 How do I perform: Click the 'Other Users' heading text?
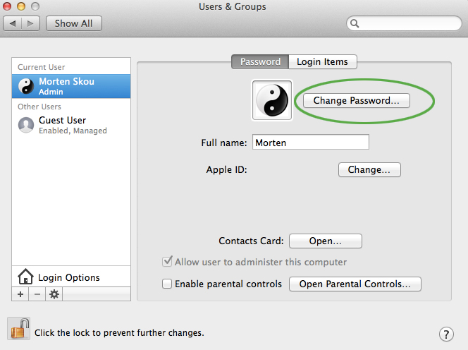[39, 107]
